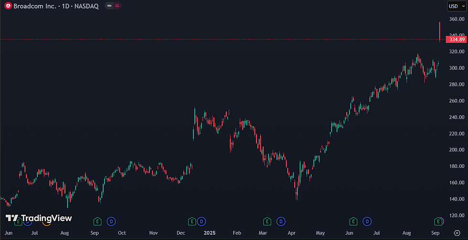Click the Oct time axis label
468x240 pixels.
tap(122, 232)
